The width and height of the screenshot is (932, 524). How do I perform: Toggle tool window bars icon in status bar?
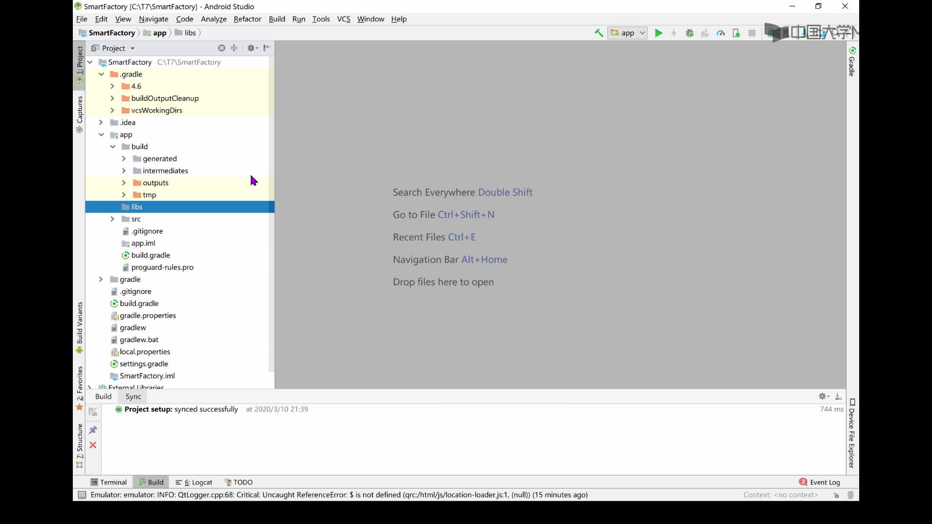coord(82,495)
